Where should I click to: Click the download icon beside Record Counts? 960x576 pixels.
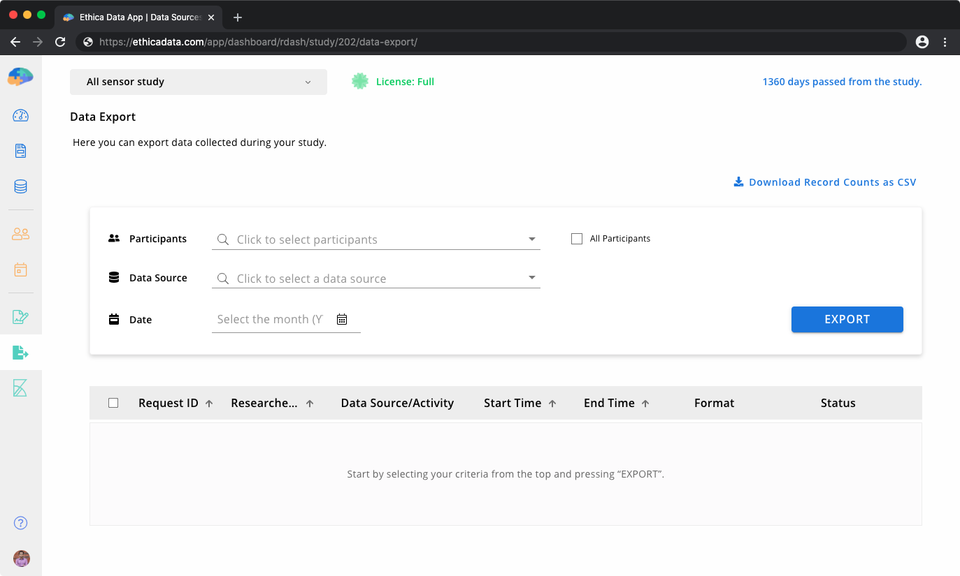[x=738, y=182]
